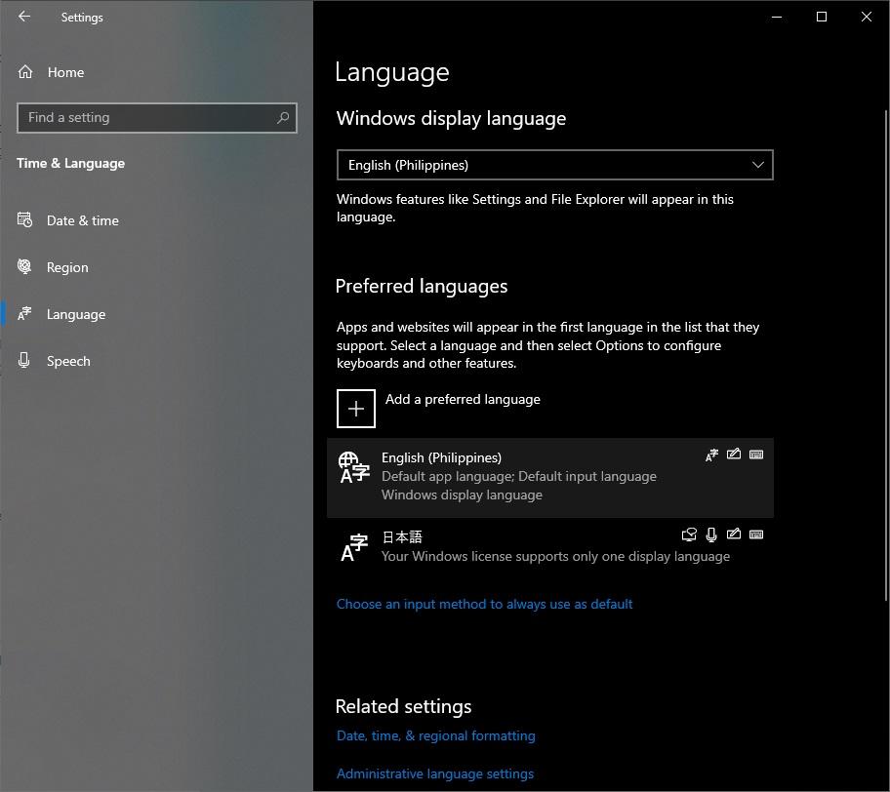Select Language in the sidebar navigation
The height and width of the screenshot is (792, 890).
tap(75, 314)
